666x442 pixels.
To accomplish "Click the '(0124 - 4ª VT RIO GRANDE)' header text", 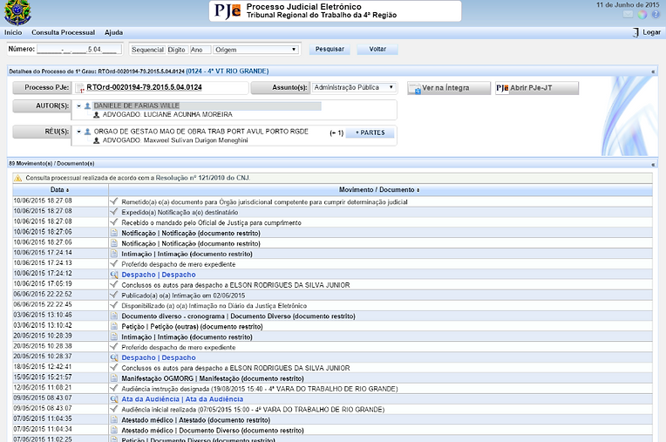I will (228, 71).
